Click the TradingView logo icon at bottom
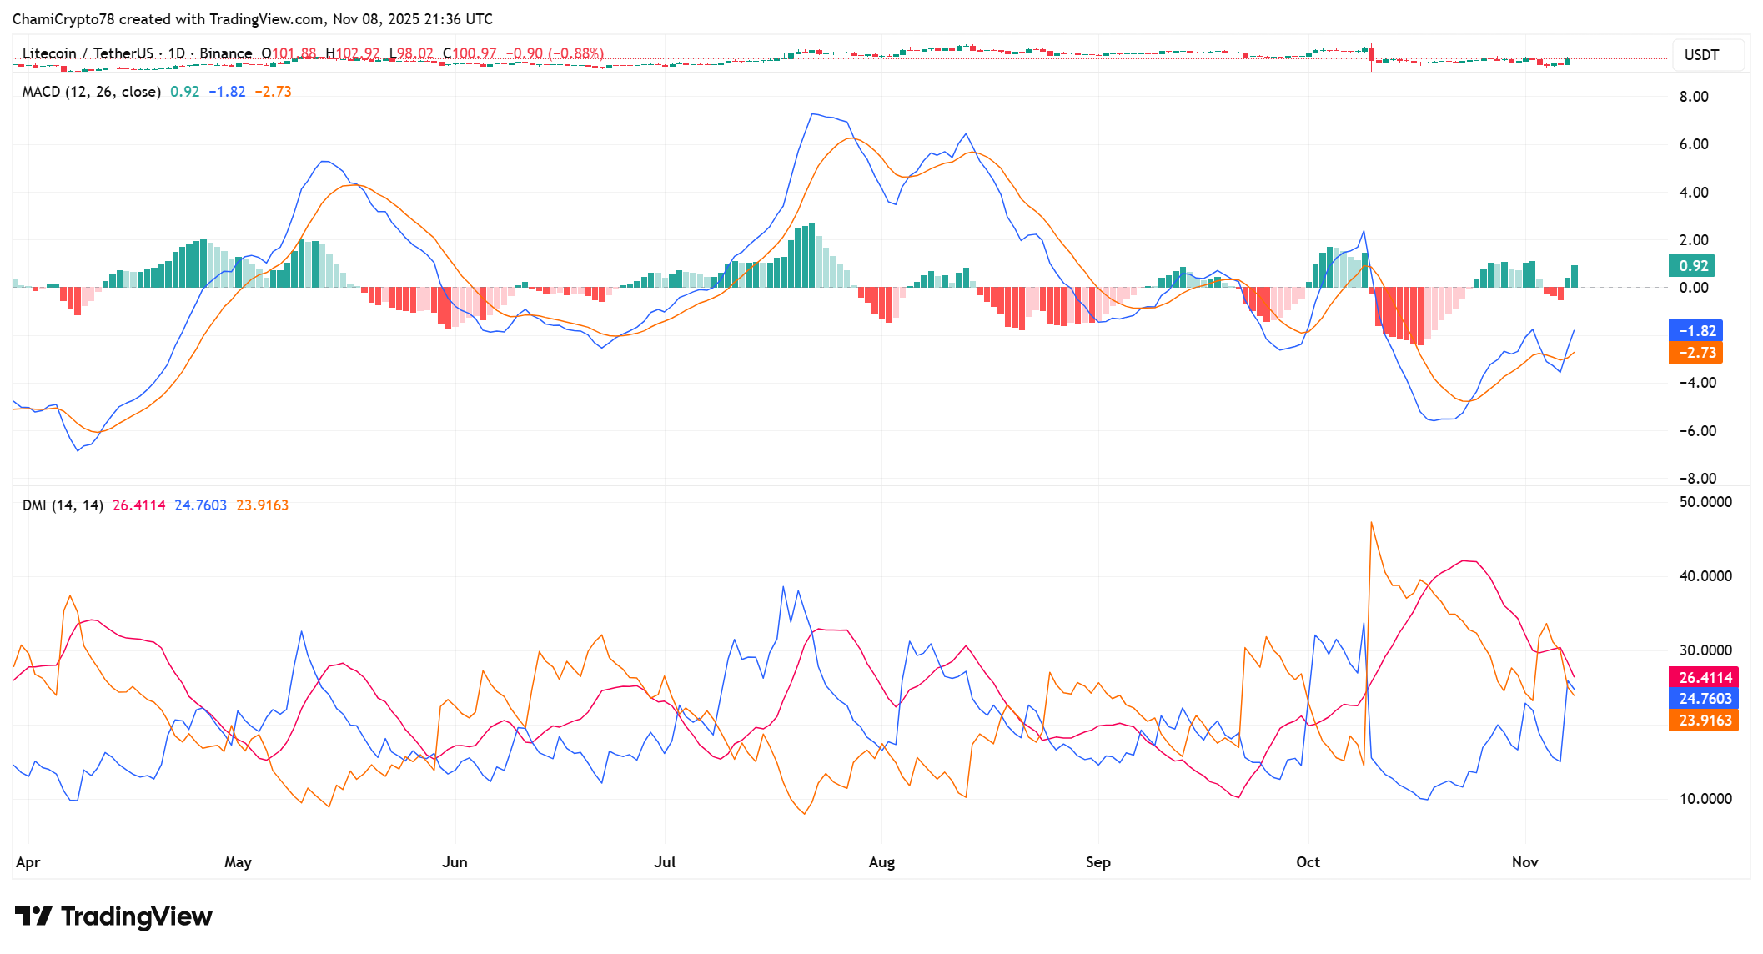Screen dimensions: 1763x954 click(x=33, y=916)
